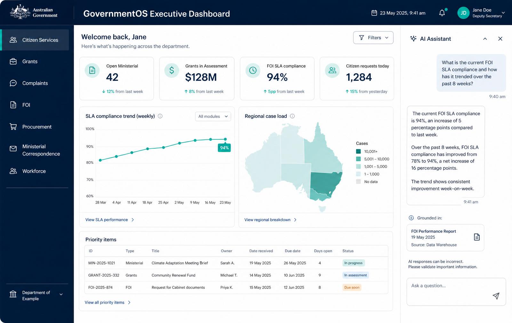The image size is (512, 323).
Task: Click the JD user avatar
Action: (x=463, y=13)
